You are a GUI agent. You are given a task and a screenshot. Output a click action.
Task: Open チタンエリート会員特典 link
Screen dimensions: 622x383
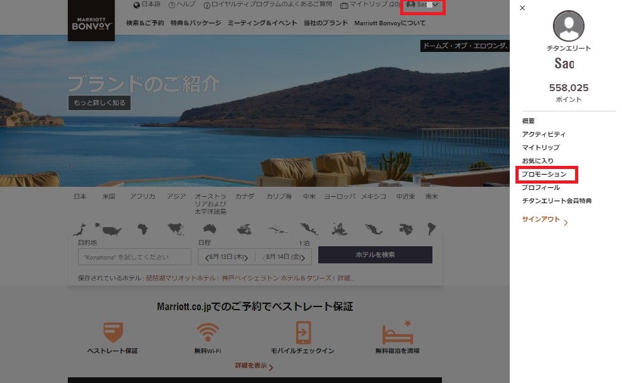tap(557, 201)
